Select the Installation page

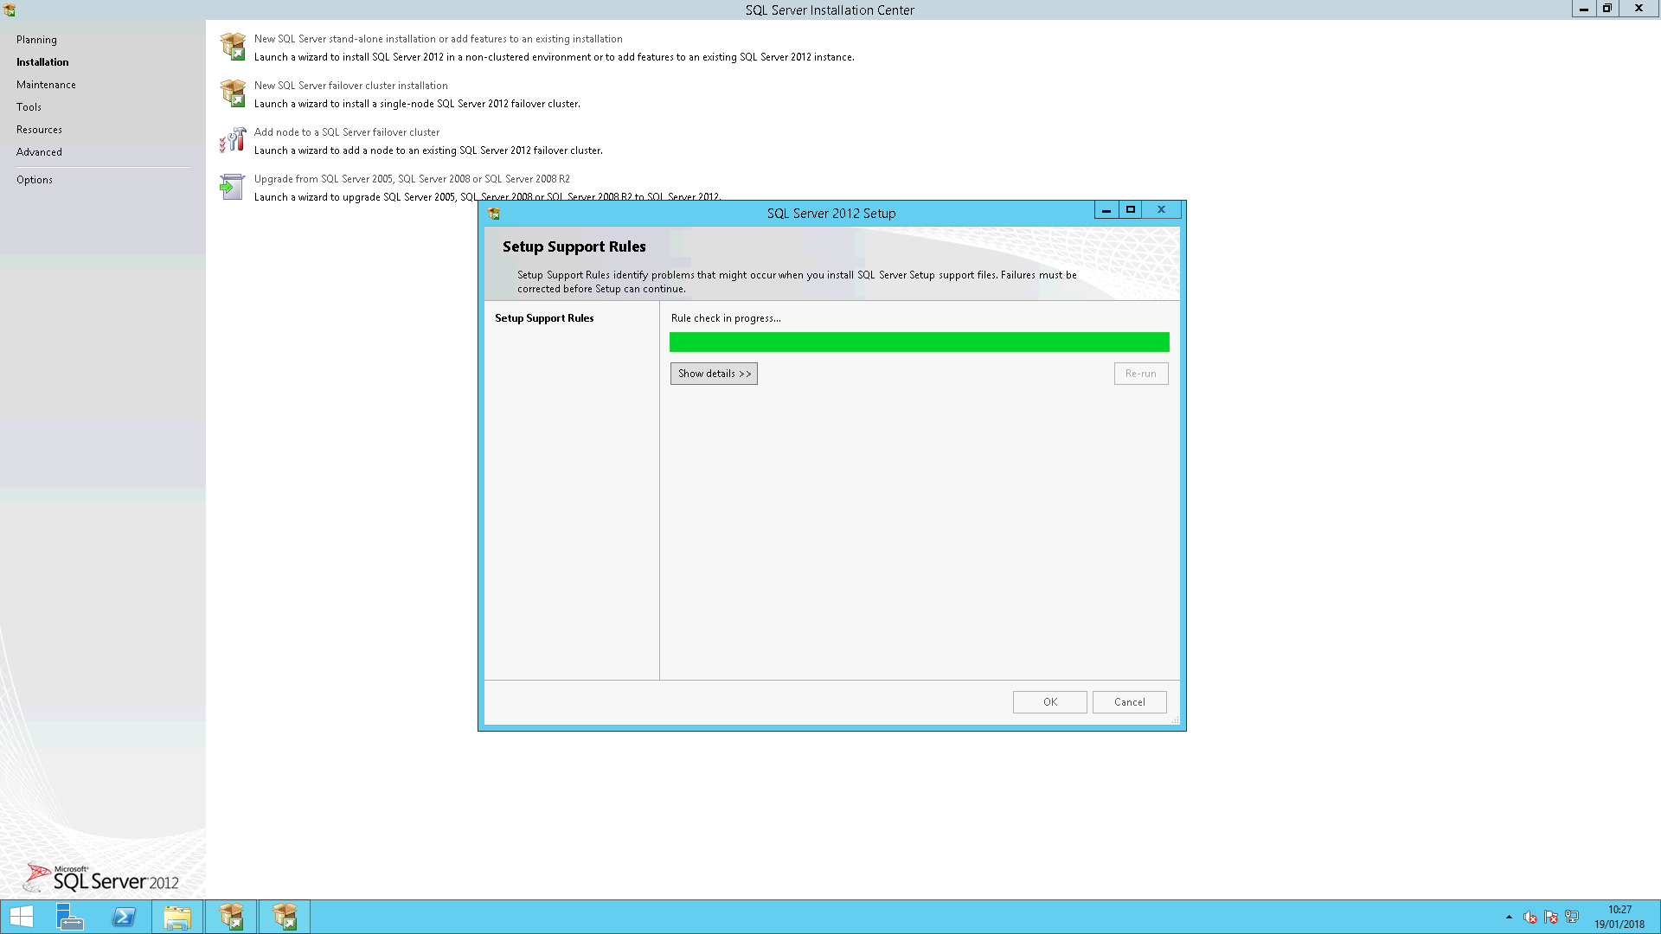coord(42,62)
